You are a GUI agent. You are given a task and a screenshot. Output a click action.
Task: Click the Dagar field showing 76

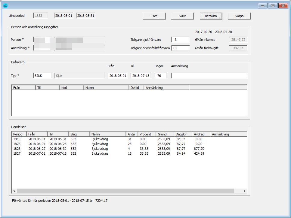click(x=161, y=76)
